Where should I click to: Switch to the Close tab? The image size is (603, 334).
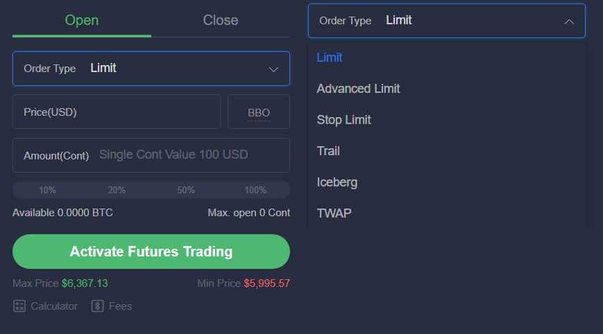click(221, 20)
